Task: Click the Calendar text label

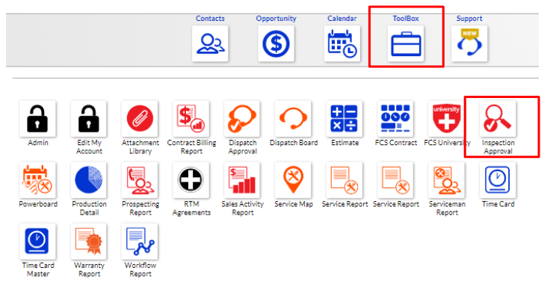Action: pyautogui.click(x=342, y=19)
